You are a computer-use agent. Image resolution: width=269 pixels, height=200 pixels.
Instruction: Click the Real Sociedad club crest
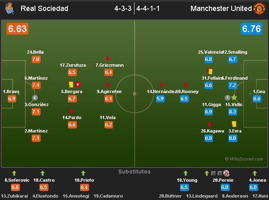point(8,8)
